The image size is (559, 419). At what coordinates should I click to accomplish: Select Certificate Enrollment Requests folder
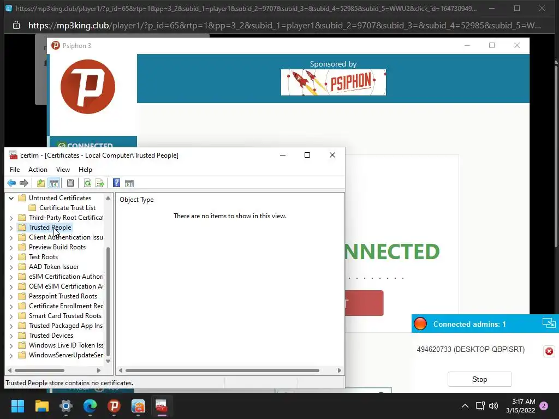point(66,306)
